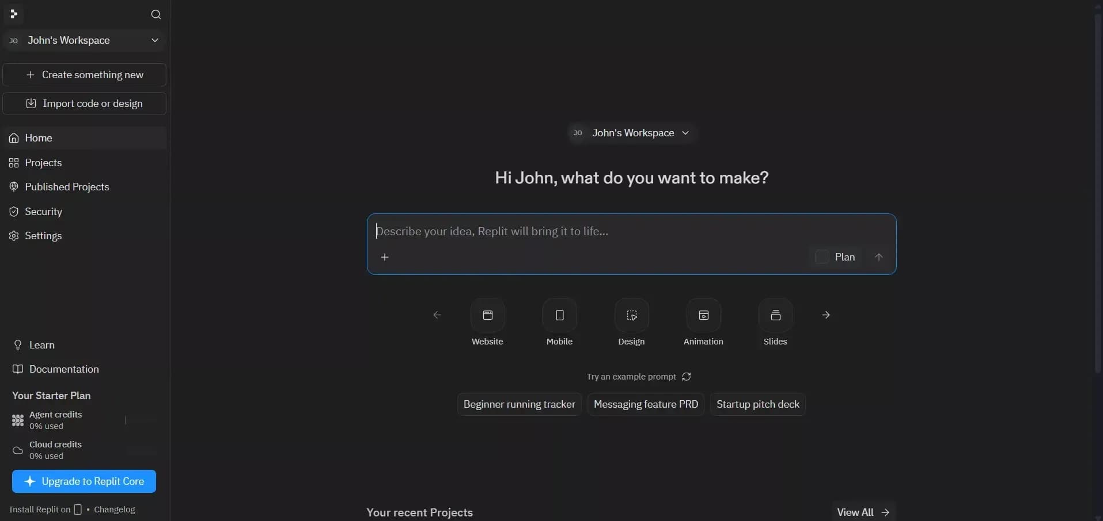Select the Slides category icon
The height and width of the screenshot is (521, 1103).
(x=776, y=315)
